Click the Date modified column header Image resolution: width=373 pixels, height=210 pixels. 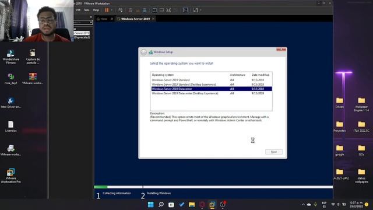point(261,75)
